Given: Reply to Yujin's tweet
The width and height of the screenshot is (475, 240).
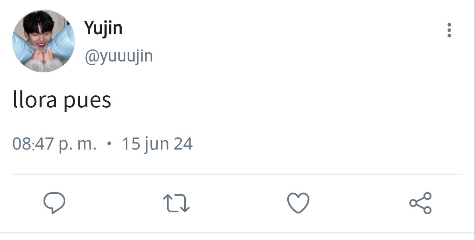Looking at the screenshot, I should (x=54, y=203).
